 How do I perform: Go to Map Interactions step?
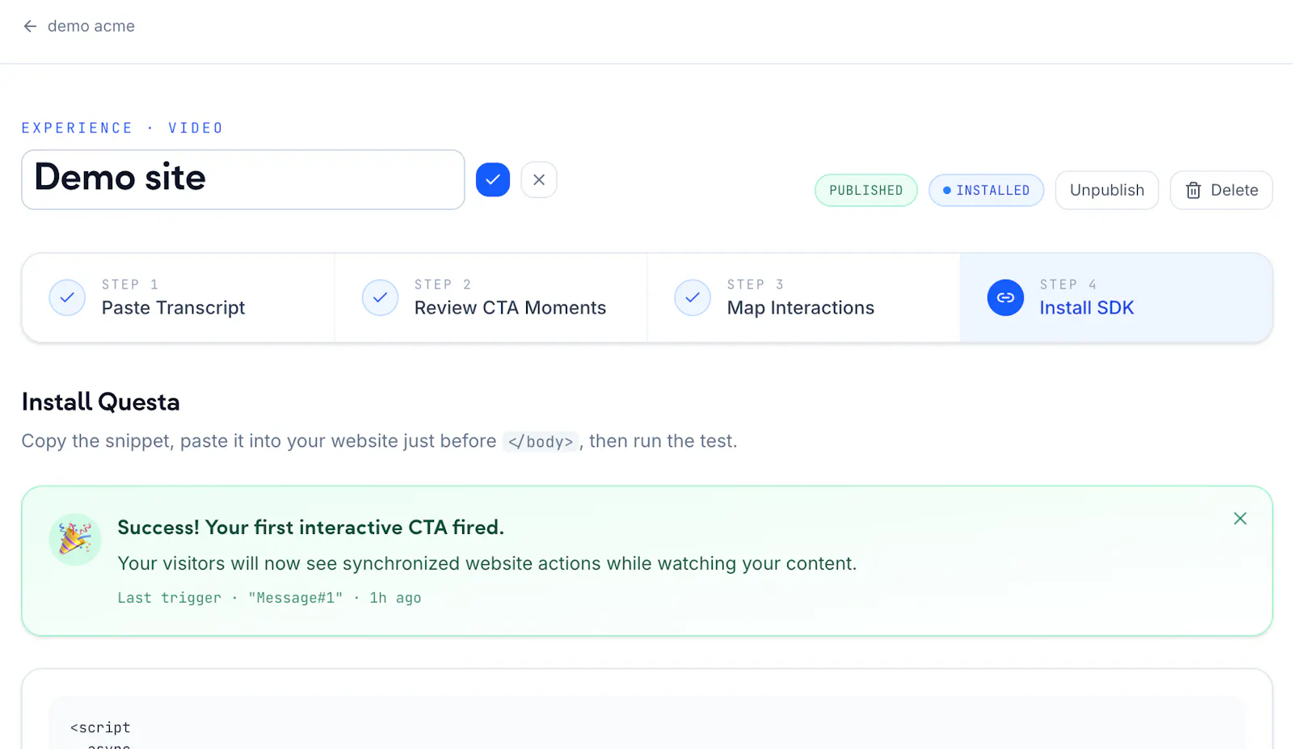coord(804,297)
